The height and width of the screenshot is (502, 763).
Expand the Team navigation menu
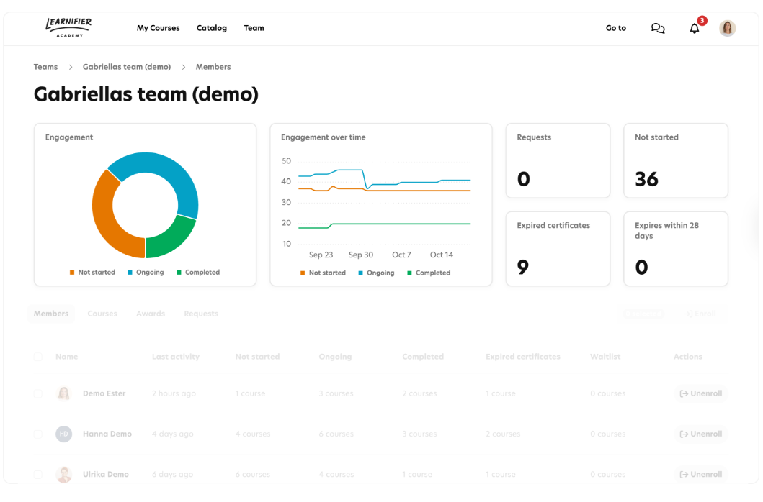[254, 28]
